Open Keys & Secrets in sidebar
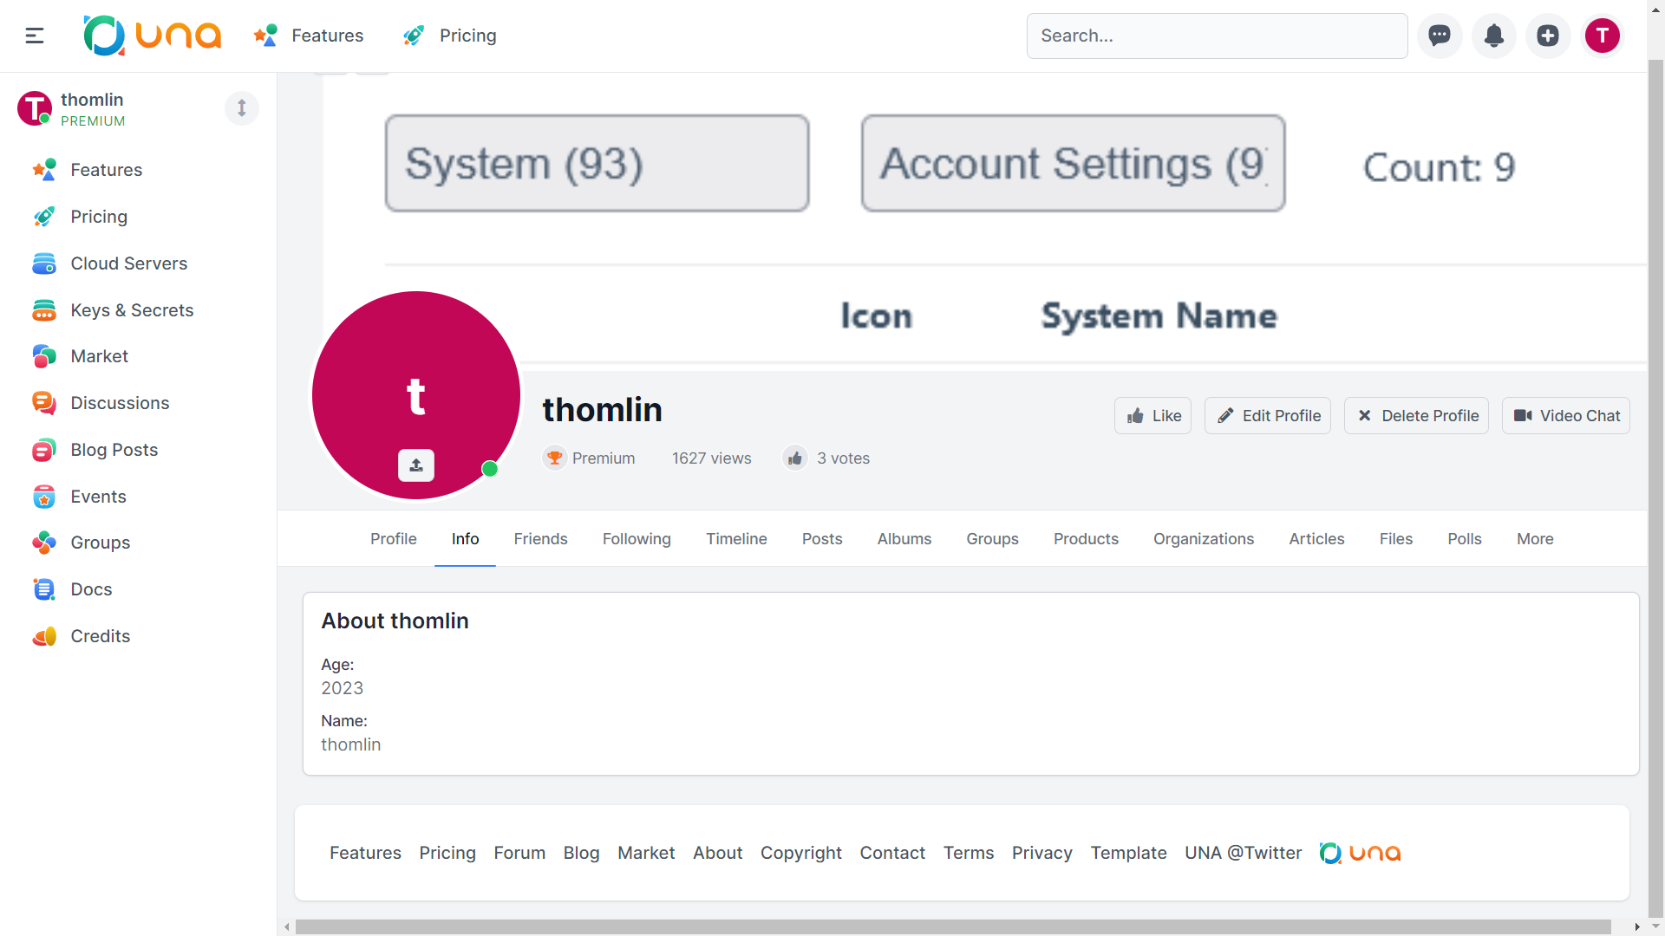Screen dimensions: 1665x936 coord(132,310)
